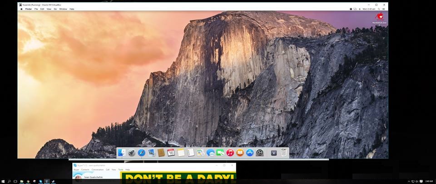This screenshot has height=184, width=436.
Task: Click the Windows Start button
Action: coord(3,181)
